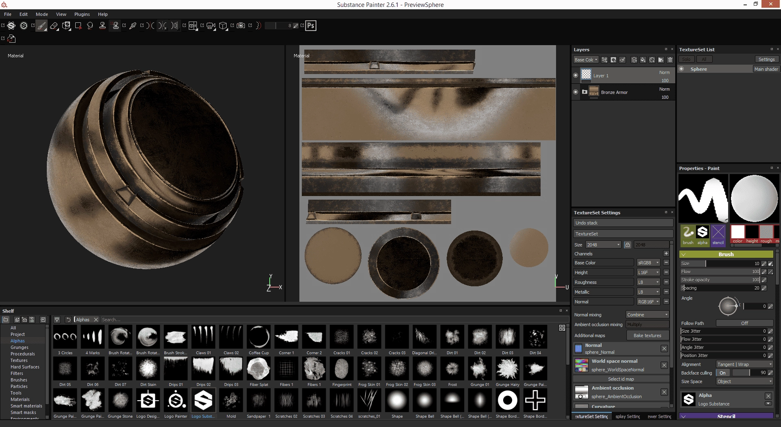Image resolution: width=781 pixels, height=427 pixels.
Task: Toggle Backface culling On switch
Action: [722, 373]
